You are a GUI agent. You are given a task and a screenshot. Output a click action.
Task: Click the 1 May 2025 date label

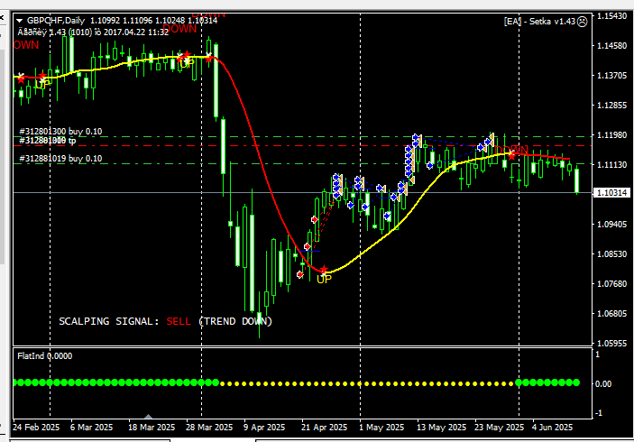click(x=381, y=428)
